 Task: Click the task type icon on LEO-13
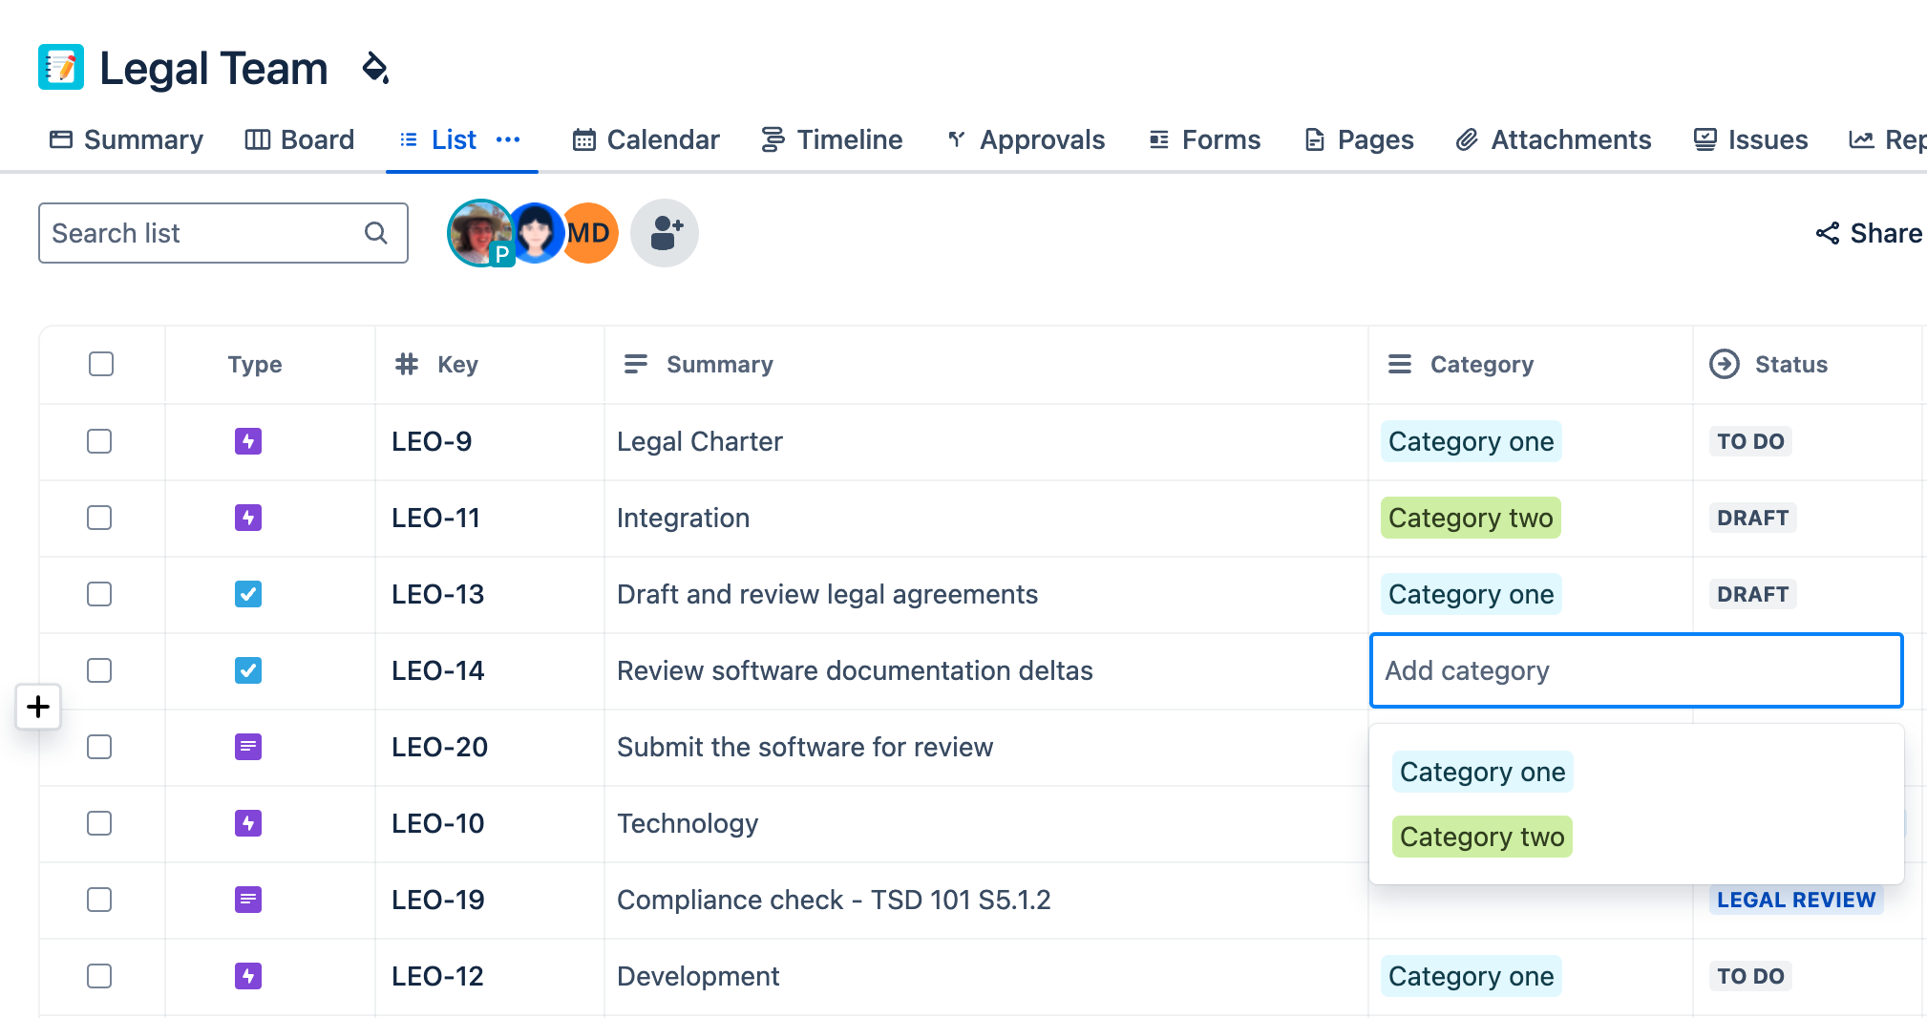(248, 594)
